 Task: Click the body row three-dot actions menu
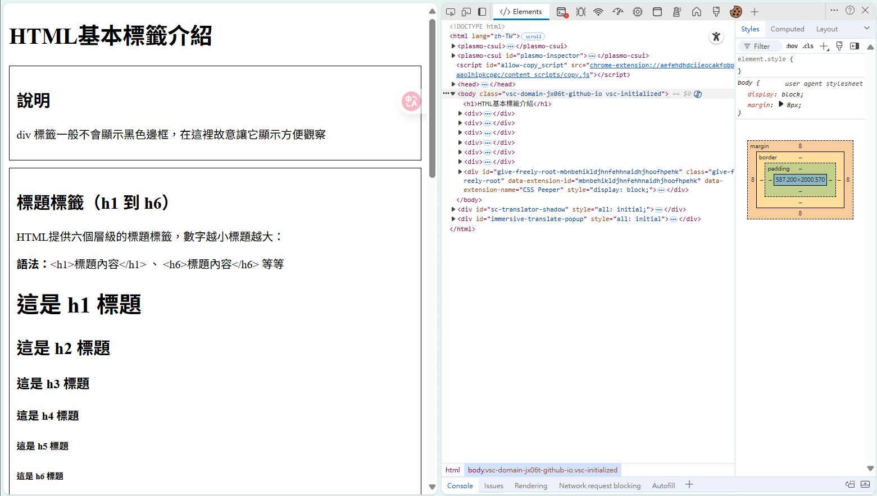point(446,94)
